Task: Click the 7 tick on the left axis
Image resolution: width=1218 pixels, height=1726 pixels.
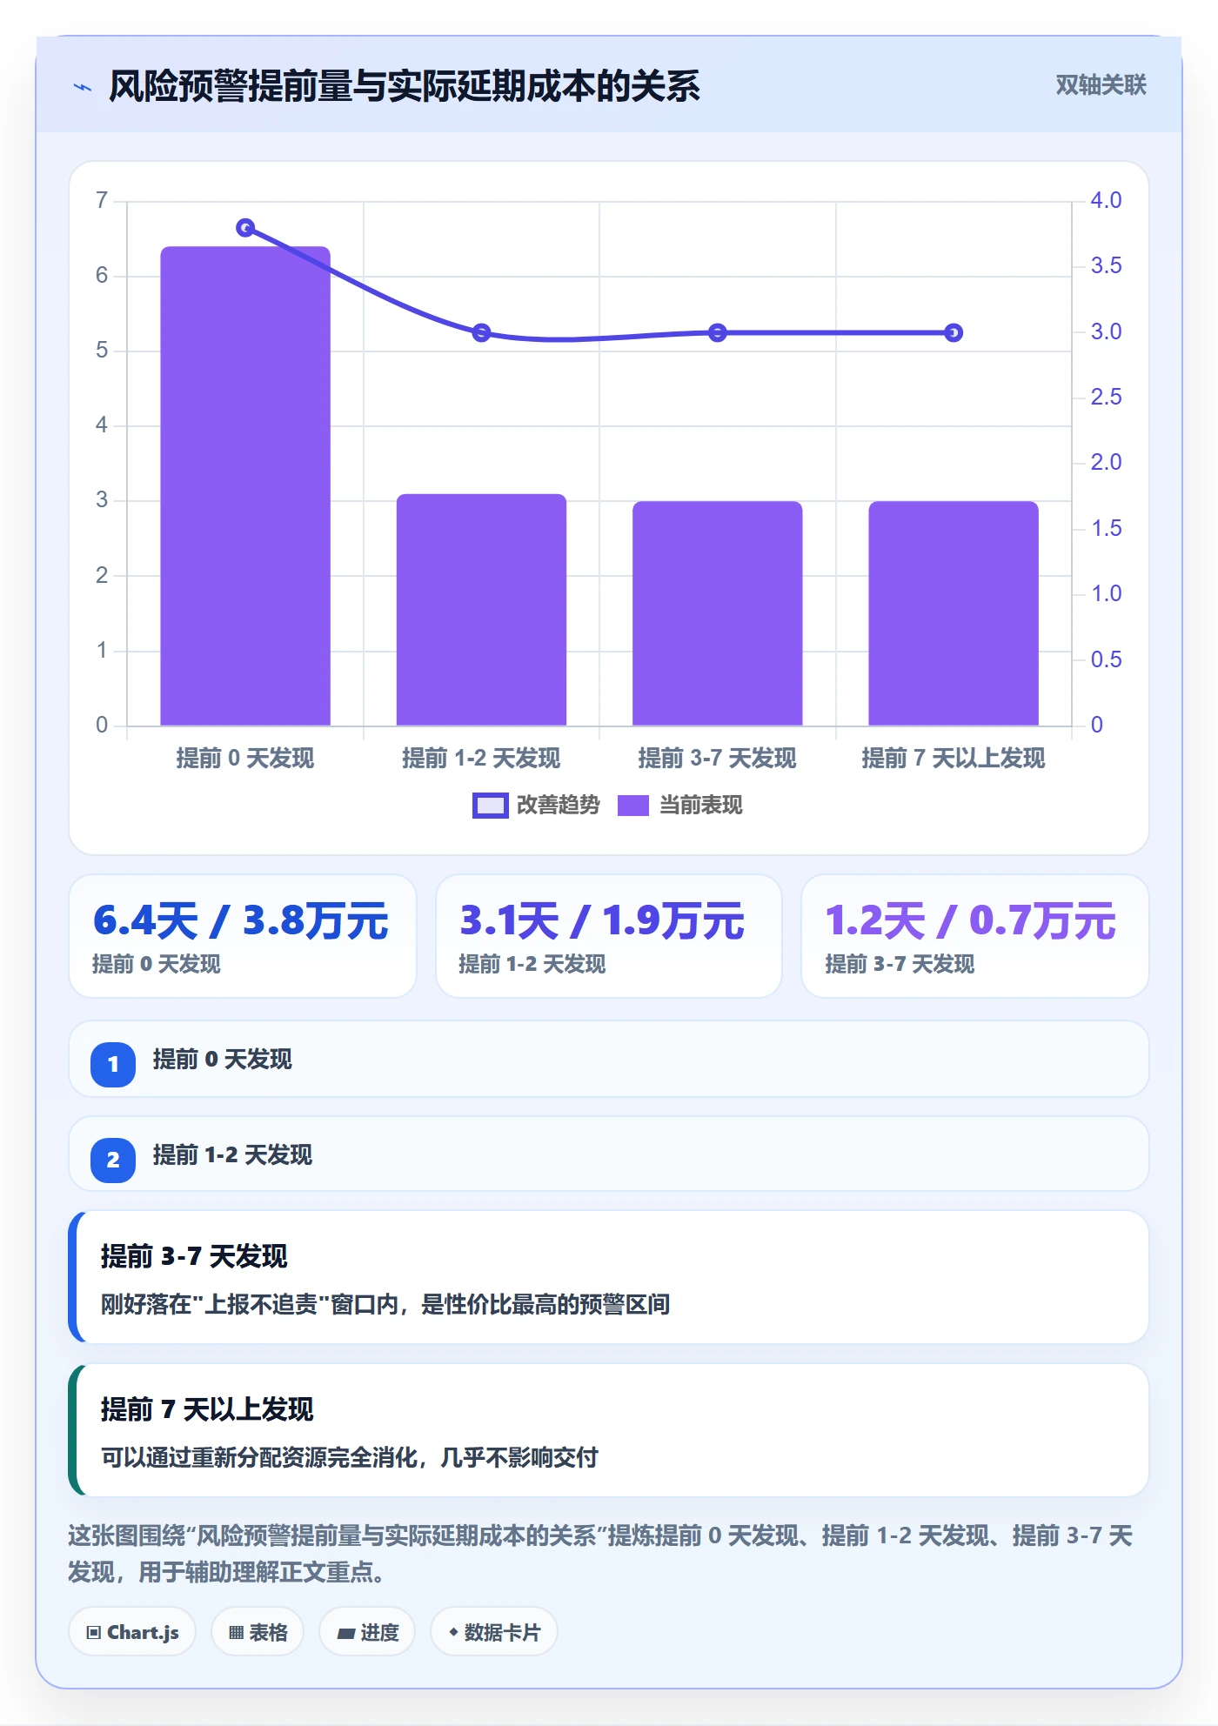Action: pyautogui.click(x=102, y=200)
